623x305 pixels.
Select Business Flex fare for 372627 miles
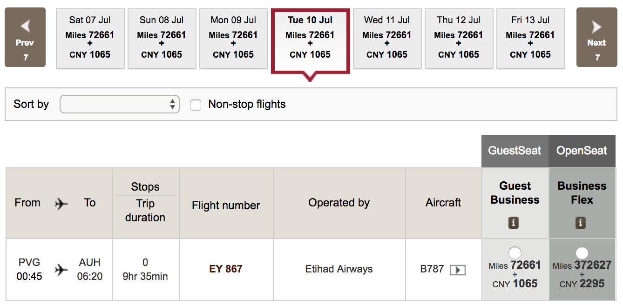point(582,253)
